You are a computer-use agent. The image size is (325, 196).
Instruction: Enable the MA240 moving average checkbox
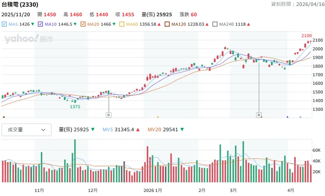(x=215, y=24)
